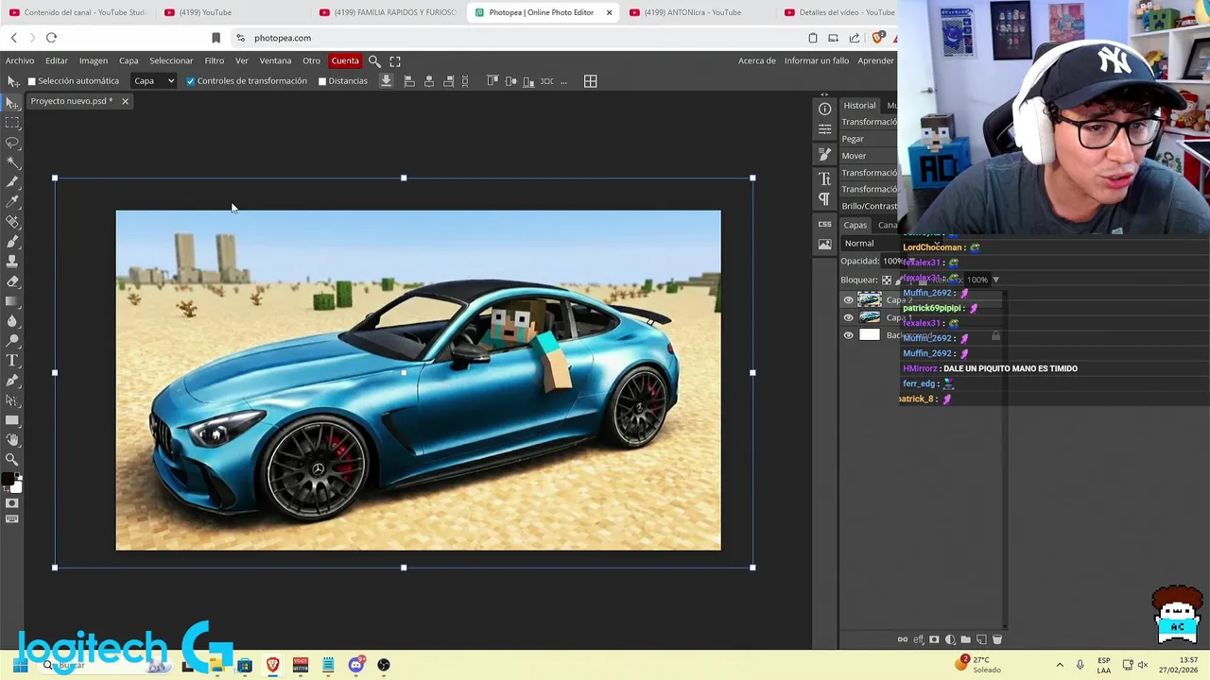Image resolution: width=1210 pixels, height=680 pixels.
Task: Select the Rectangle Select tool
Action: pos(12,123)
